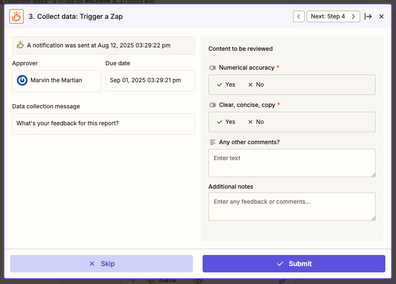Click the thumbs-up icon beside notification message
The image size is (396, 284).
20,45
